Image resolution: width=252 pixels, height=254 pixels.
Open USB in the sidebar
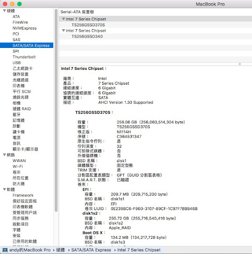click(x=17, y=63)
